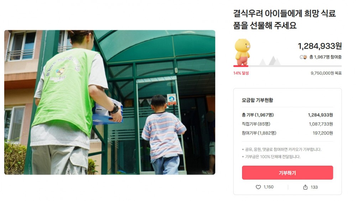Select the 총 기부 (1,967명) row
This screenshot has height=201, width=356.
pyautogui.click(x=287, y=115)
